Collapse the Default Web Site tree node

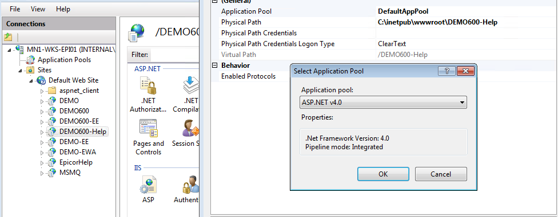31,81
